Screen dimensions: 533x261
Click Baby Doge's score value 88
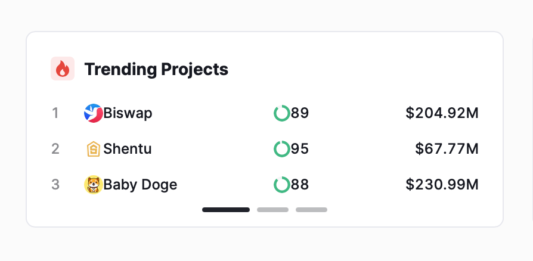click(300, 185)
